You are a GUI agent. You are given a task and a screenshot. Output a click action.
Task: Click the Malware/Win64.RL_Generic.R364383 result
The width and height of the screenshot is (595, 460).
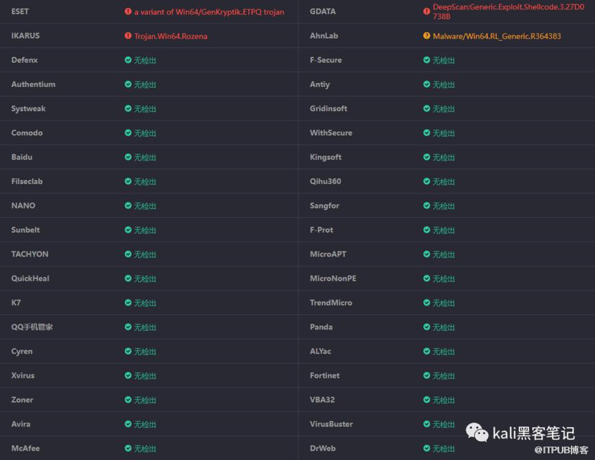[x=497, y=36]
